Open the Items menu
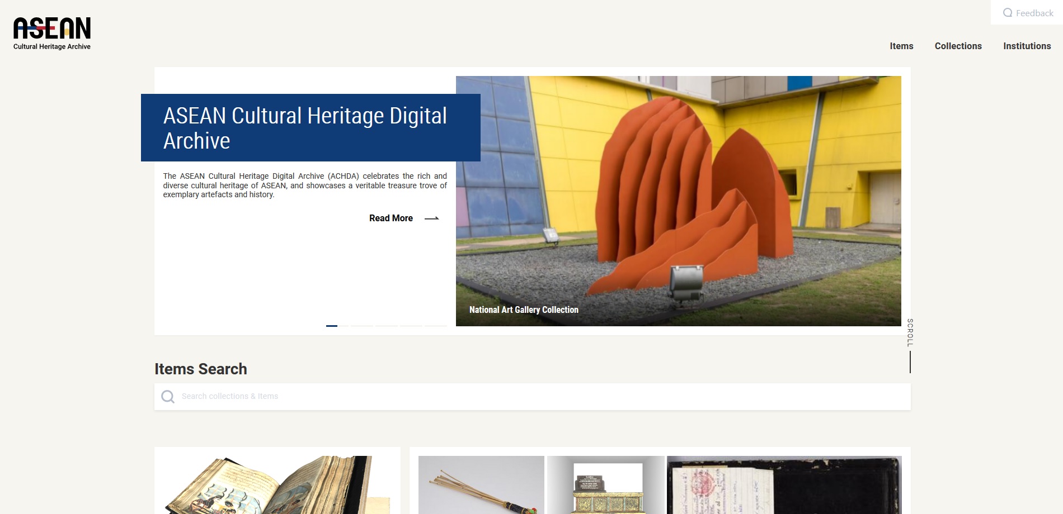 coord(901,46)
